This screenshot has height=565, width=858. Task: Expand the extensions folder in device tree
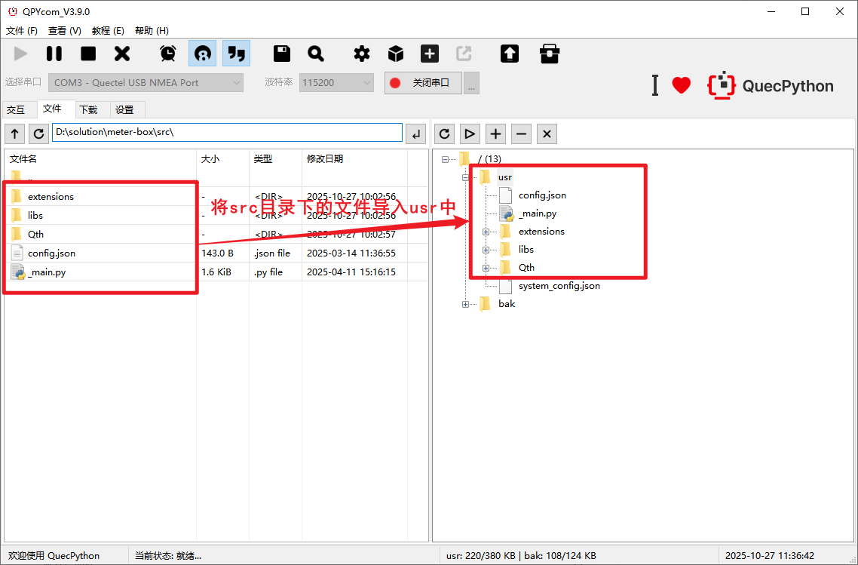tap(486, 232)
